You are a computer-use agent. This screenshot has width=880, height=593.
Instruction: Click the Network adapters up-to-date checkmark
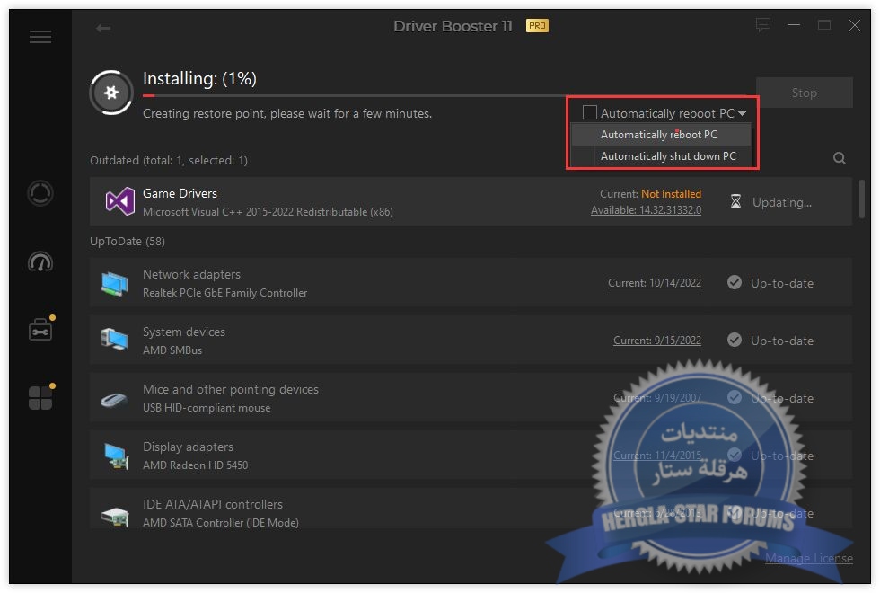735,282
